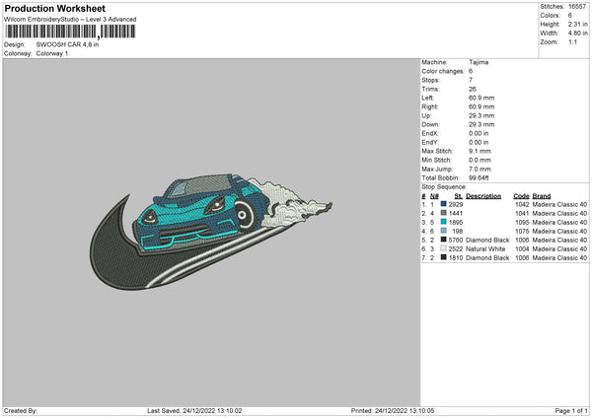Click the Min Stitch value 0.0 mm
The height and width of the screenshot is (418, 592).
point(480,160)
